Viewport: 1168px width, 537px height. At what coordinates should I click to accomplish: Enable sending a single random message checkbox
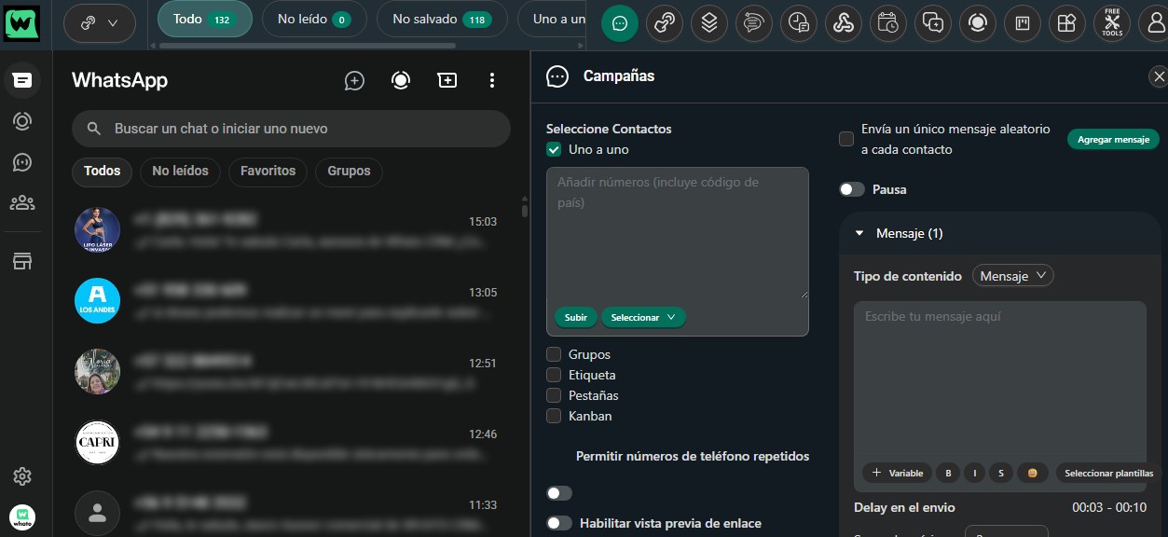[846, 139]
